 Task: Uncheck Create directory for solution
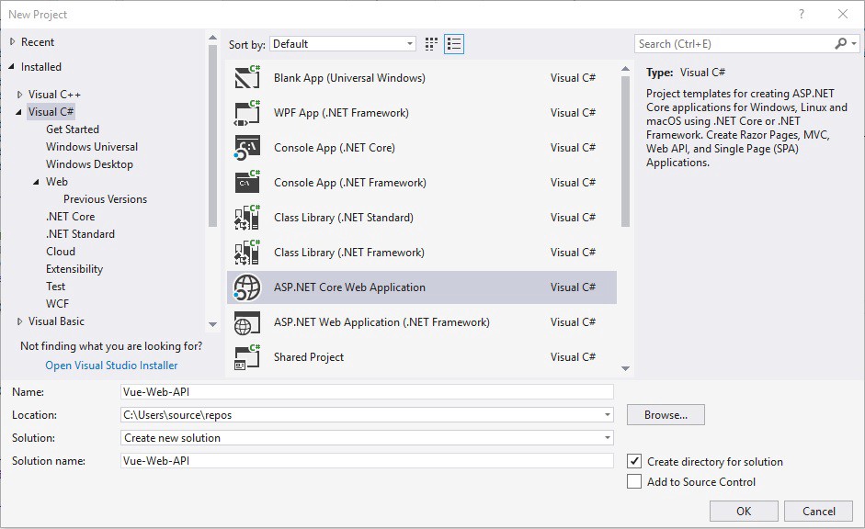coord(634,461)
